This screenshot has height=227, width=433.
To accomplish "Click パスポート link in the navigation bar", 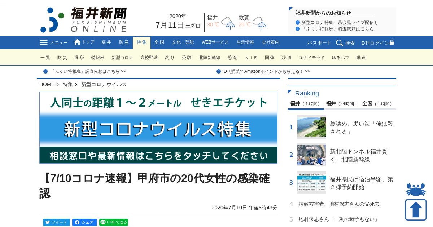I will 319,43.
